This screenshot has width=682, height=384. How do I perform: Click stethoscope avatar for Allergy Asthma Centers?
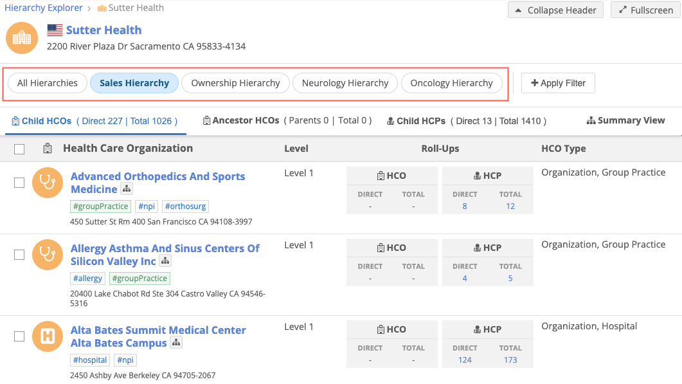pyautogui.click(x=48, y=255)
